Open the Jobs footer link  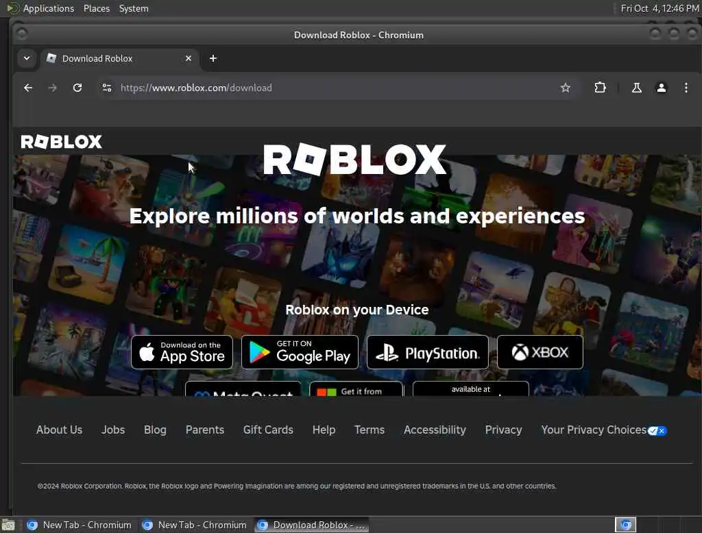(113, 430)
